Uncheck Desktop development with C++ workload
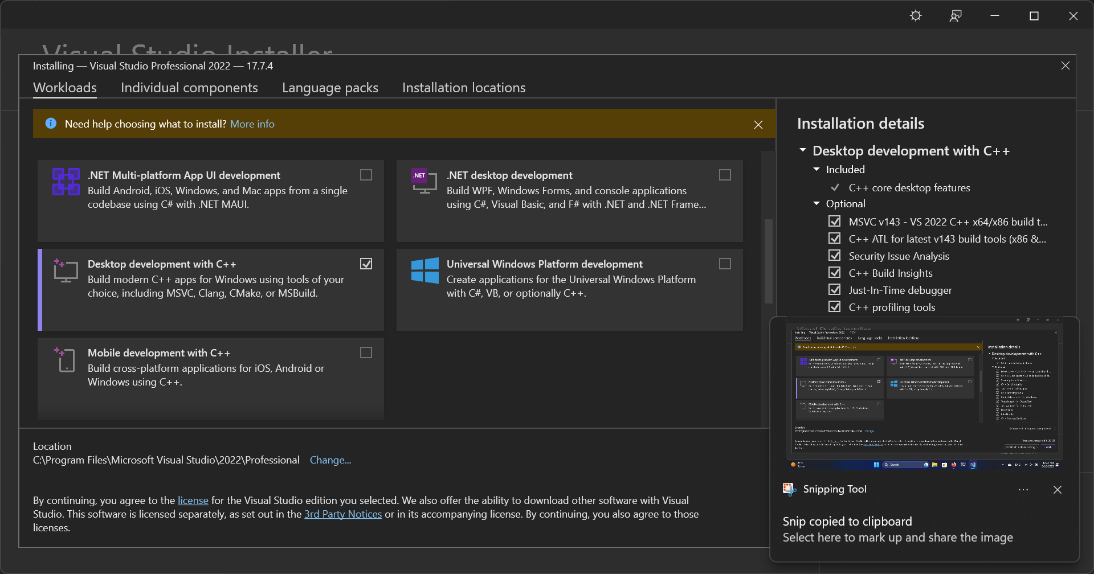The width and height of the screenshot is (1094, 574). pyautogui.click(x=366, y=264)
